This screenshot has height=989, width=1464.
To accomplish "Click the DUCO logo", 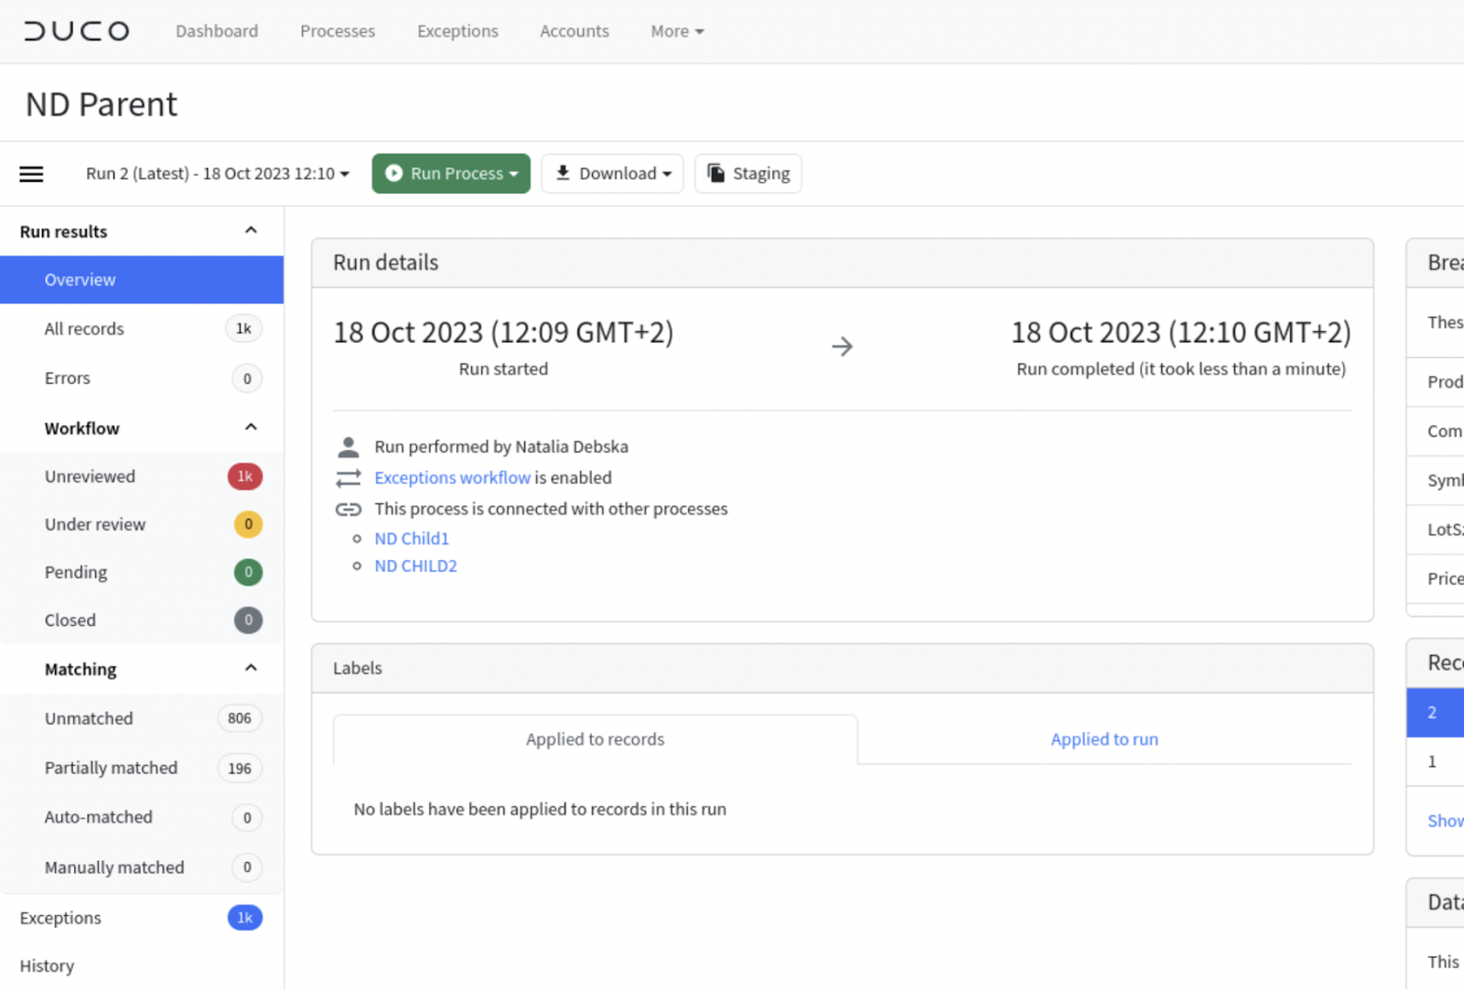I will pyautogui.click(x=77, y=30).
